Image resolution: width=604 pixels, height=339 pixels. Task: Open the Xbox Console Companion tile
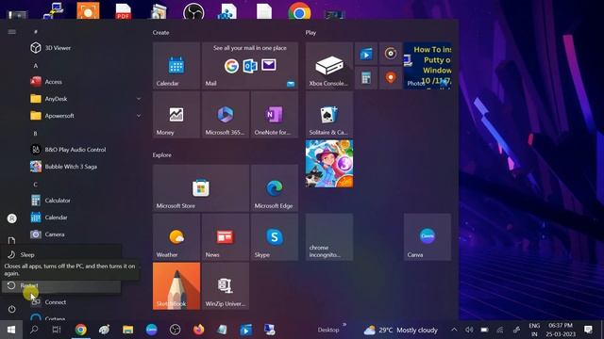click(x=329, y=66)
